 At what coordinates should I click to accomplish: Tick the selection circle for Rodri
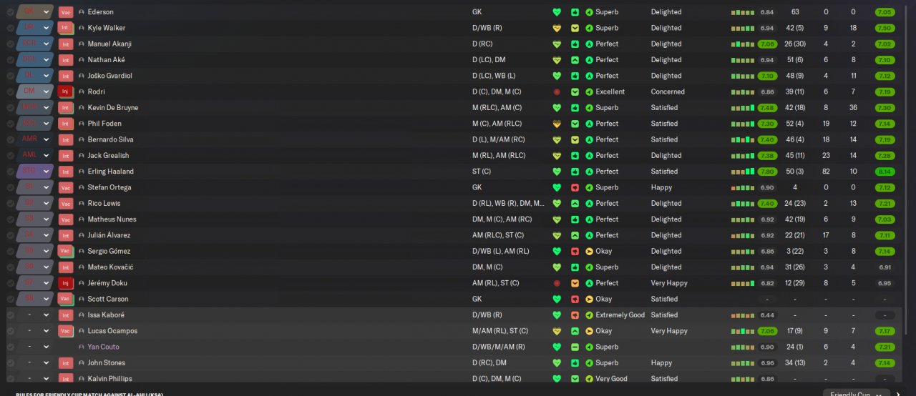coord(10,91)
